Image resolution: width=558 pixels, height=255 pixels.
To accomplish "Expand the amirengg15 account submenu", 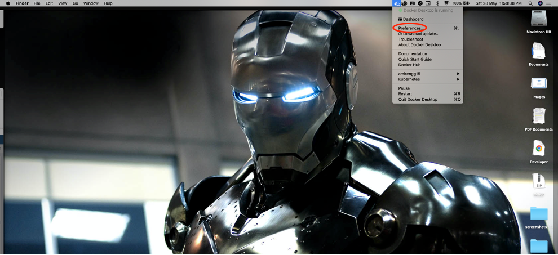I will point(428,74).
